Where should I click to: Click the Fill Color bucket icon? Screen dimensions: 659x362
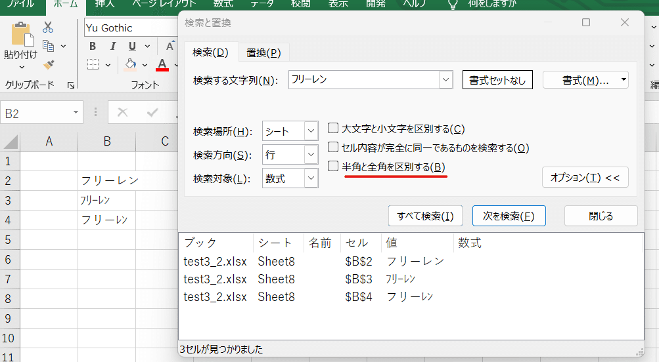(x=131, y=64)
